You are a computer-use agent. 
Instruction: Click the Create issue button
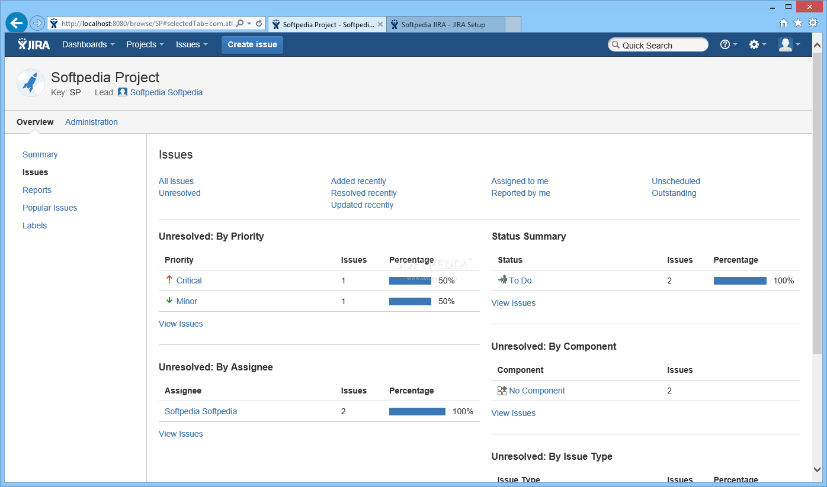[252, 44]
